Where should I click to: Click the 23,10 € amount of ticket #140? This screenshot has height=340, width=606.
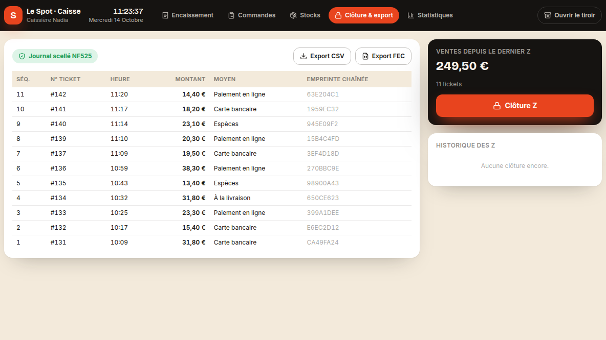[193, 124]
